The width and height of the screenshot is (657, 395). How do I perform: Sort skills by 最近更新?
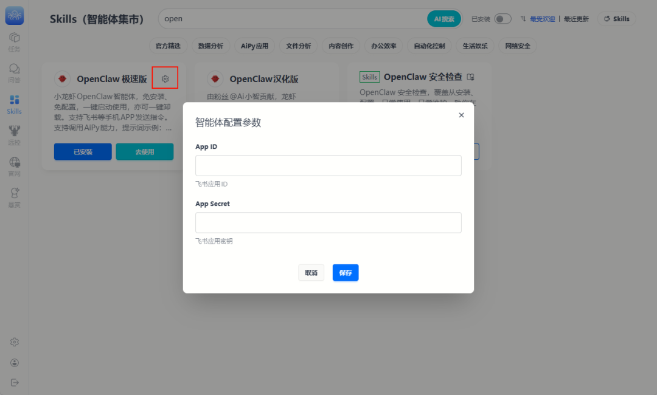tap(575, 19)
